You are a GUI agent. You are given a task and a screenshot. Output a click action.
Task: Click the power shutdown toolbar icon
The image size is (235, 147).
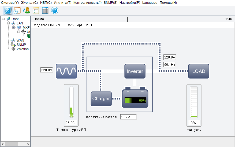[x=8, y=10]
